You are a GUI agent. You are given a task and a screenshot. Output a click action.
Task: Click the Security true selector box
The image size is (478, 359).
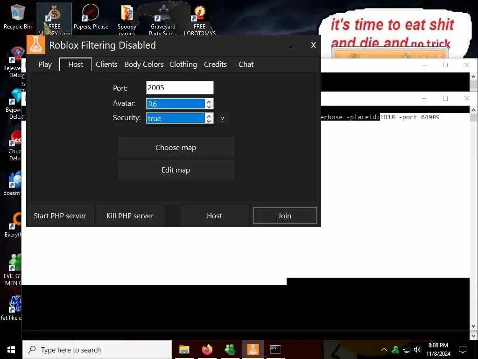[176, 118]
